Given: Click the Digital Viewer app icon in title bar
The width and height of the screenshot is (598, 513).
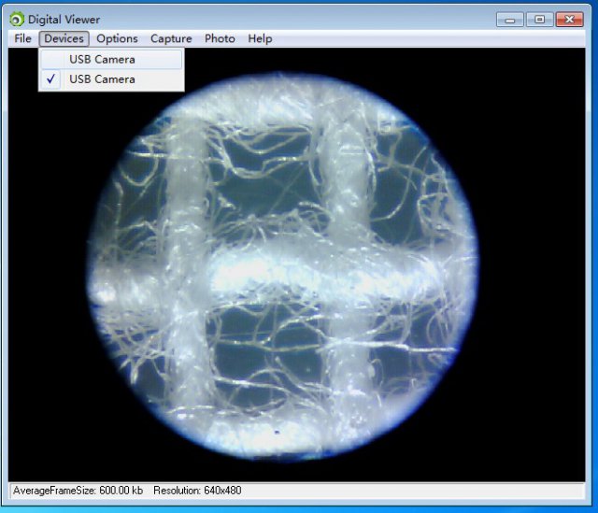Looking at the screenshot, I should point(17,20).
